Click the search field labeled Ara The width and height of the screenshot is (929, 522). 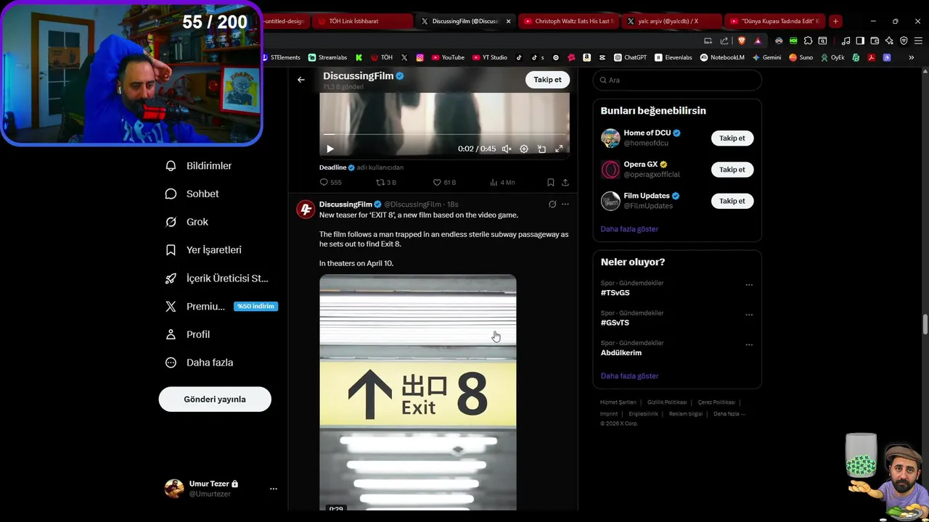pyautogui.click(x=677, y=80)
